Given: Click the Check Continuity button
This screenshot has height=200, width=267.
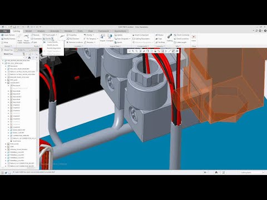Looking at the screenshot, I should pos(181,35).
